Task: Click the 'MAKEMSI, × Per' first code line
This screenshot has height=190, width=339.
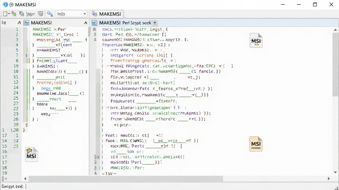Action: 49,29
